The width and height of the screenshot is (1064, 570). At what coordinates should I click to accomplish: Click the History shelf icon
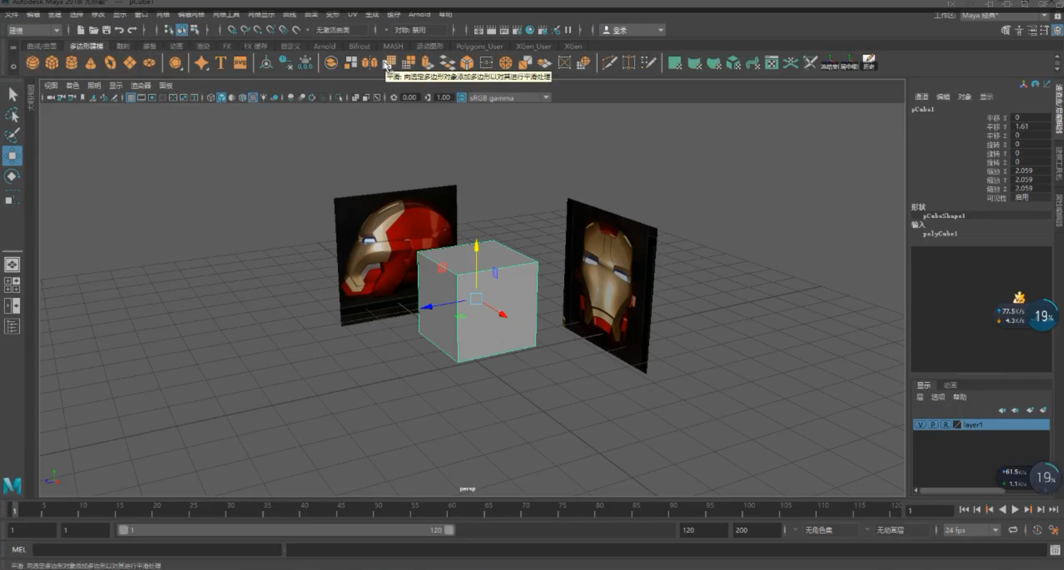pos(868,63)
